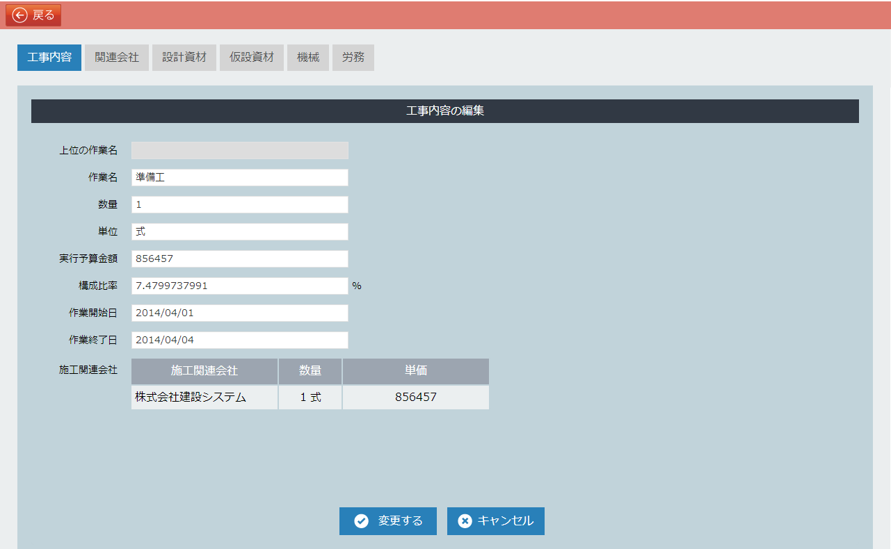Click the 作業開始日 label

pyautogui.click(x=93, y=313)
